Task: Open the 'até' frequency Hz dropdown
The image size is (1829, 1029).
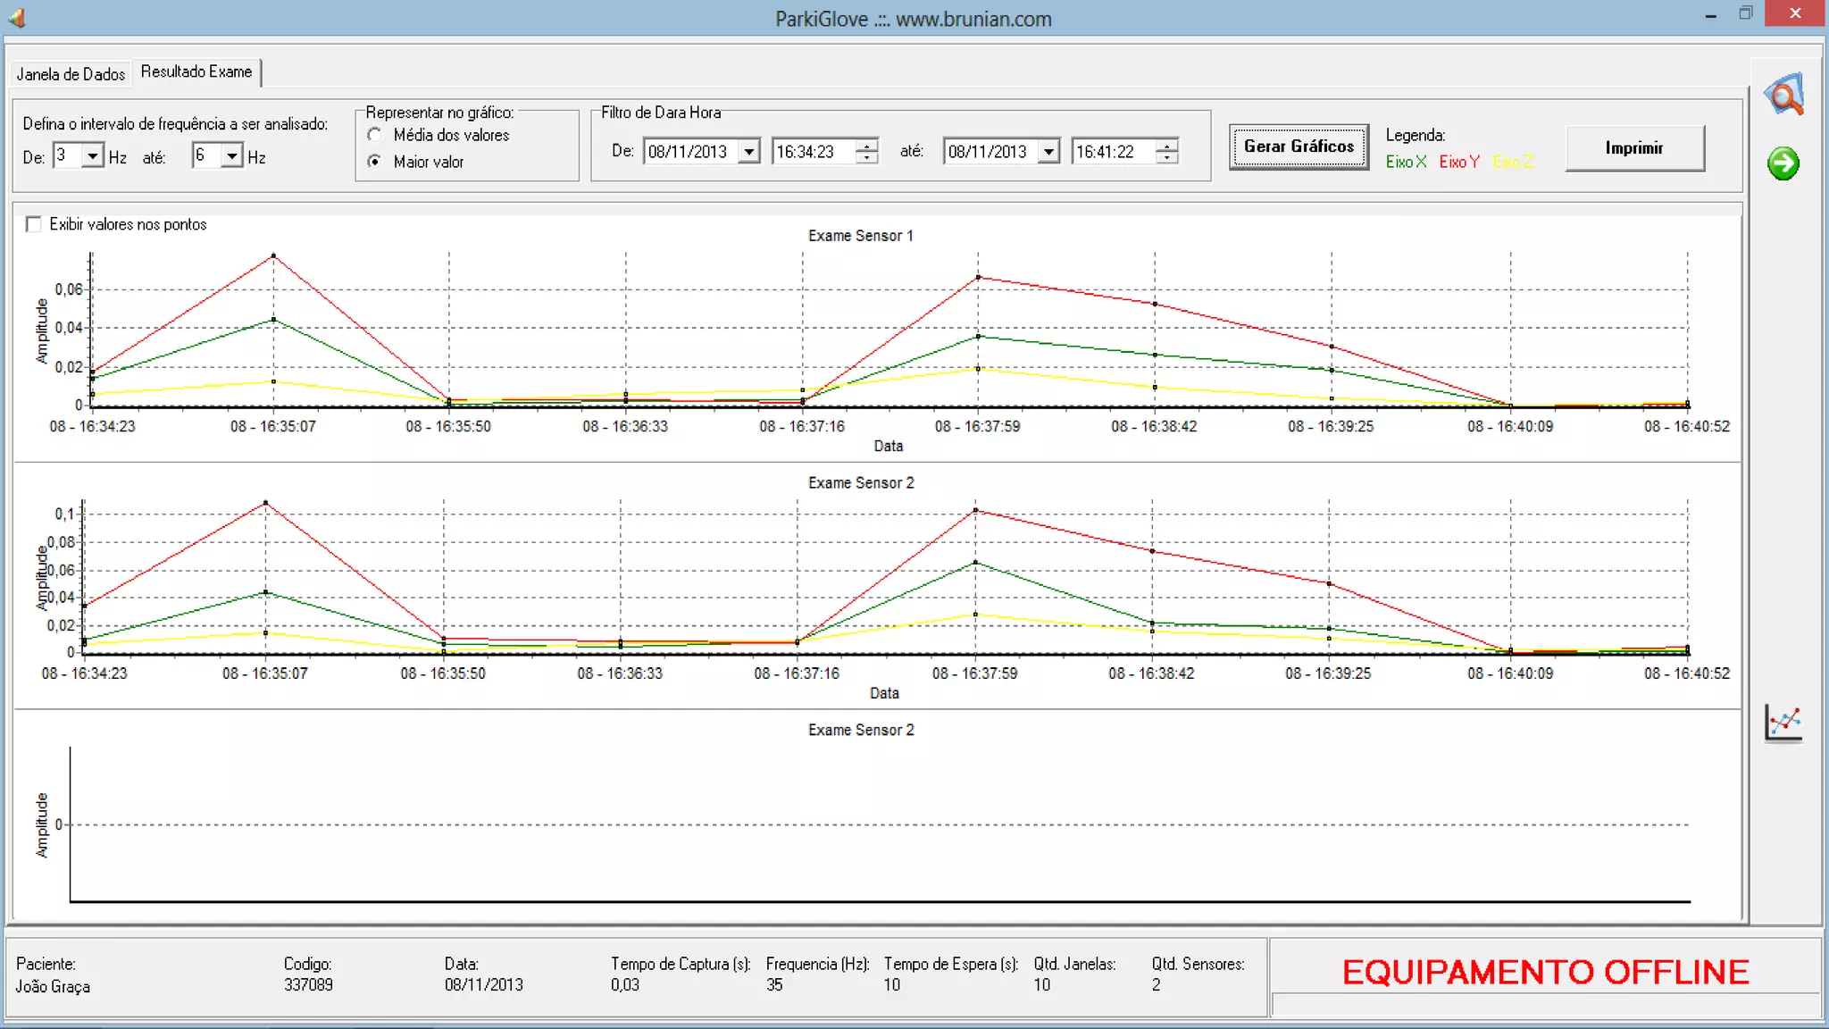Action: tap(231, 156)
